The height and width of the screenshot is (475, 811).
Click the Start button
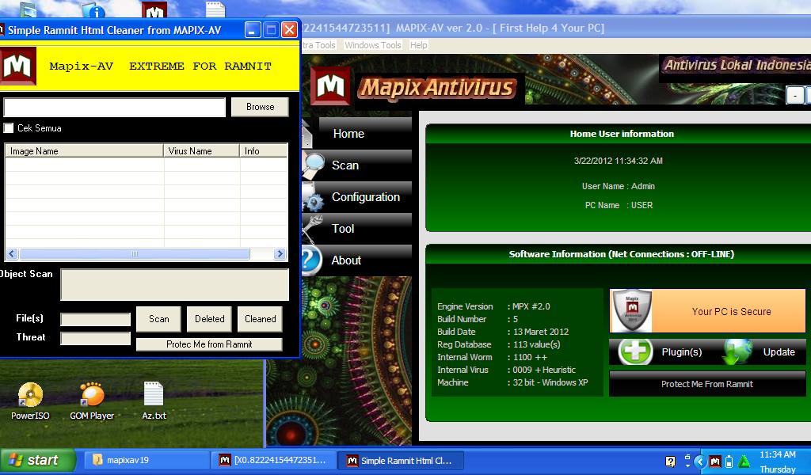(38, 460)
